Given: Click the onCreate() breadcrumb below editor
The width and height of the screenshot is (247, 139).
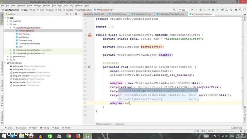Looking at the screenshot, I should pos(120,124).
